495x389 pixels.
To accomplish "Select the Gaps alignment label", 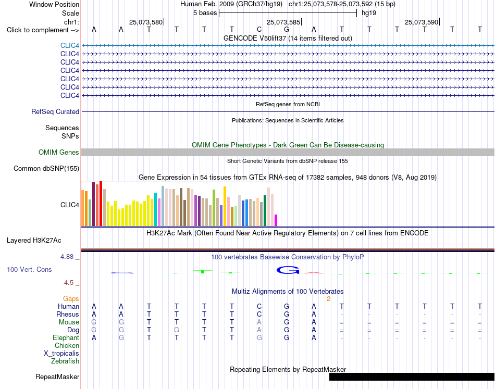I will 71,298.
